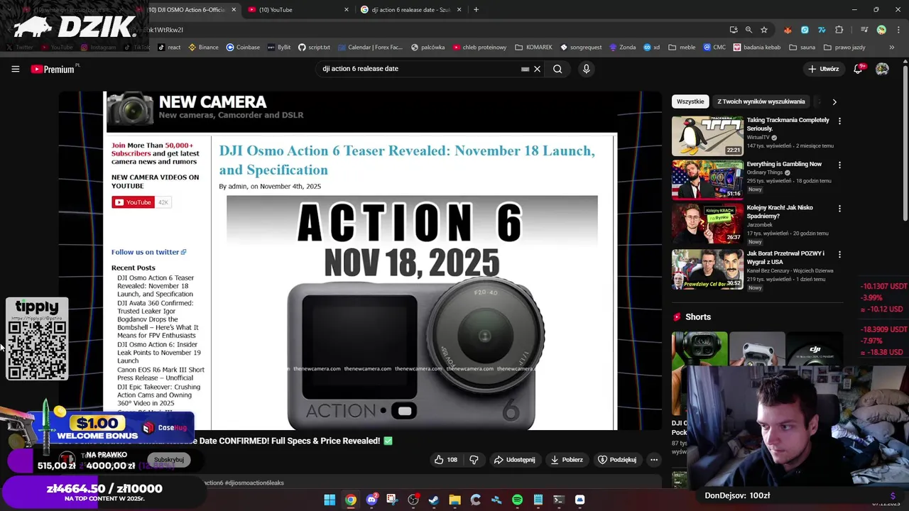Image resolution: width=909 pixels, height=511 pixels.
Task: Open the KOMAREK bookmark folder
Action: point(533,48)
